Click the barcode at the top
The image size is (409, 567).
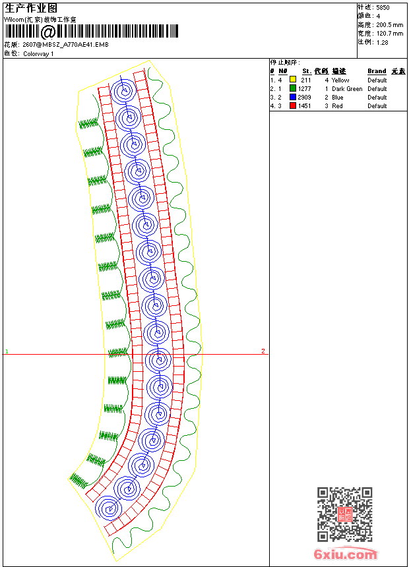[x=91, y=32]
